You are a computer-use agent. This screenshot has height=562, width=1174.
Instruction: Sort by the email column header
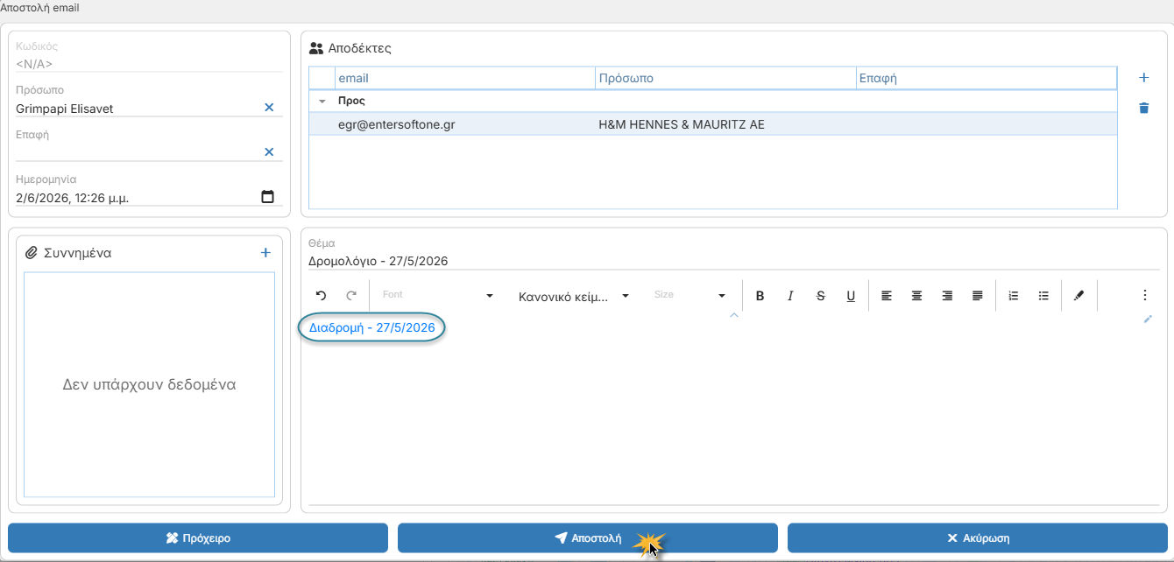(465, 78)
